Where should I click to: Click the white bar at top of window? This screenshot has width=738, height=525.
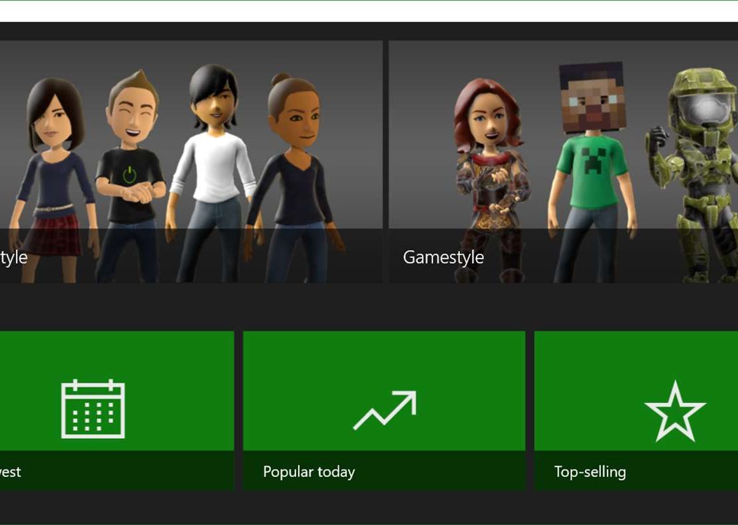(369, 11)
